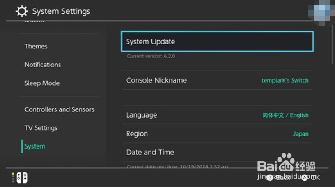The height and width of the screenshot is (188, 335).
Task: Edit the Console Nickname label
Action: (x=156, y=80)
